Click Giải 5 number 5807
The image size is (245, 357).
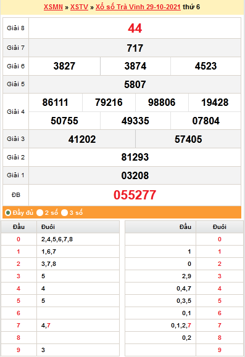(135, 84)
